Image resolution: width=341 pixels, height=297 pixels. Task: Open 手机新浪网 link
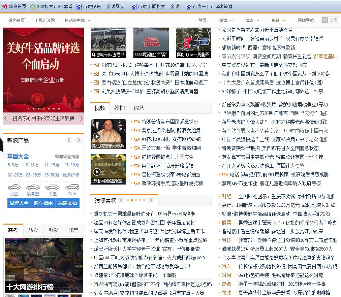[44, 21]
